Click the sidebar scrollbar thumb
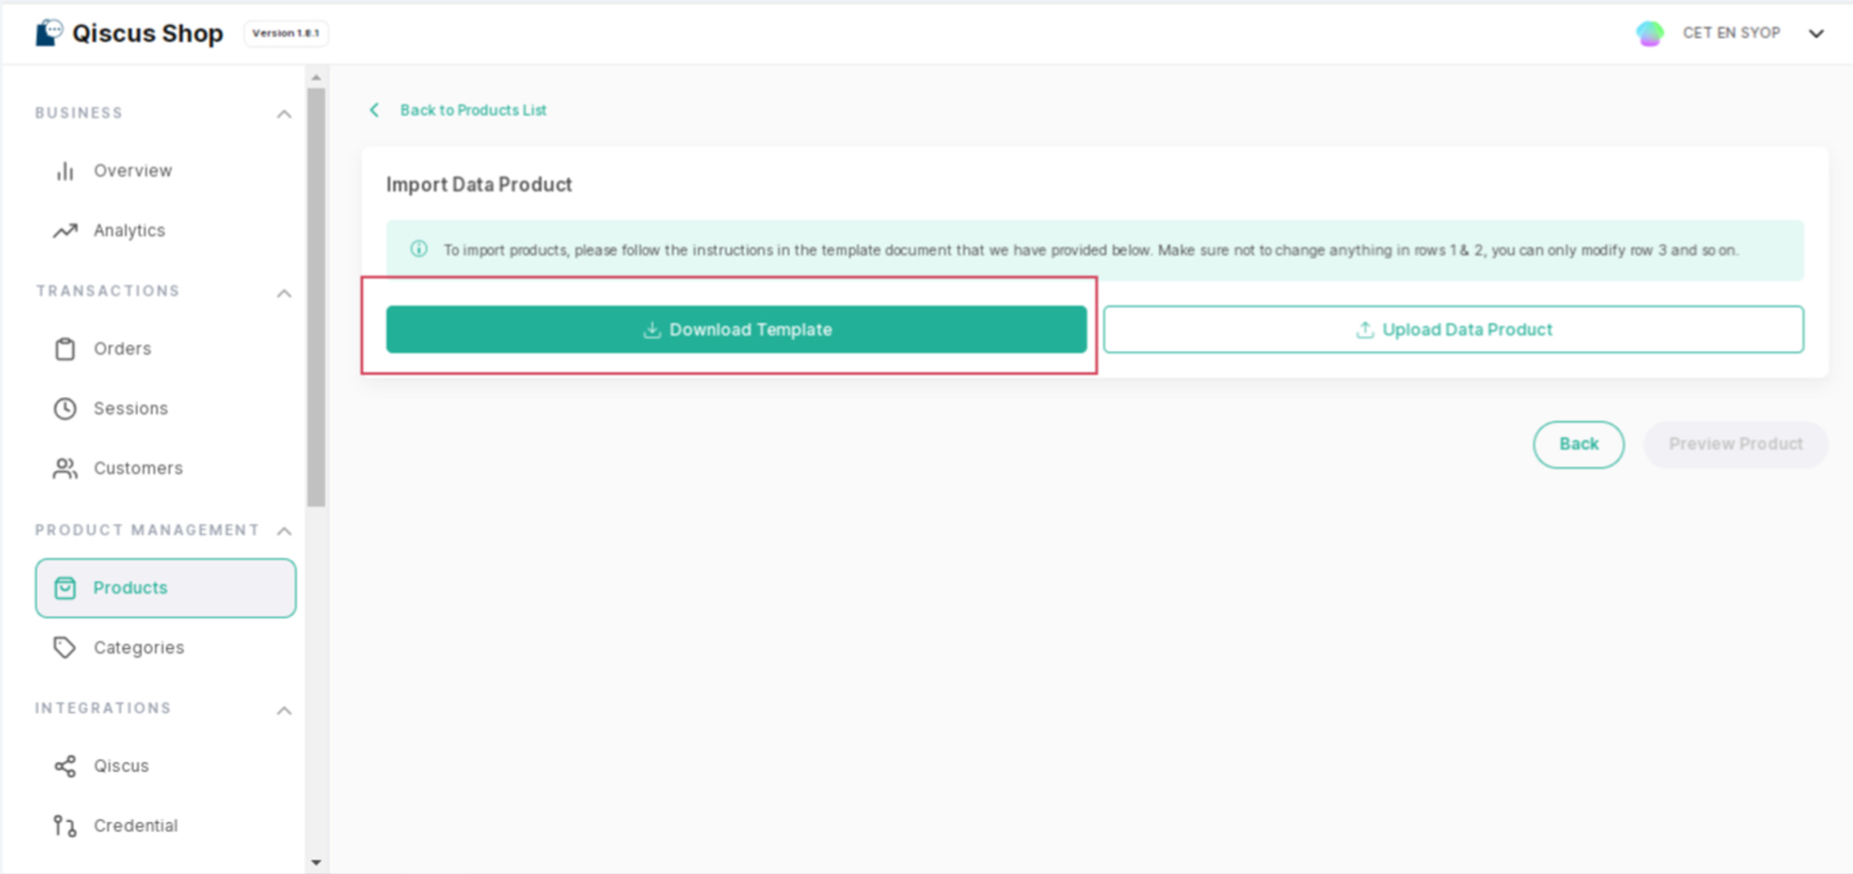The height and width of the screenshot is (874, 1853). (x=316, y=296)
